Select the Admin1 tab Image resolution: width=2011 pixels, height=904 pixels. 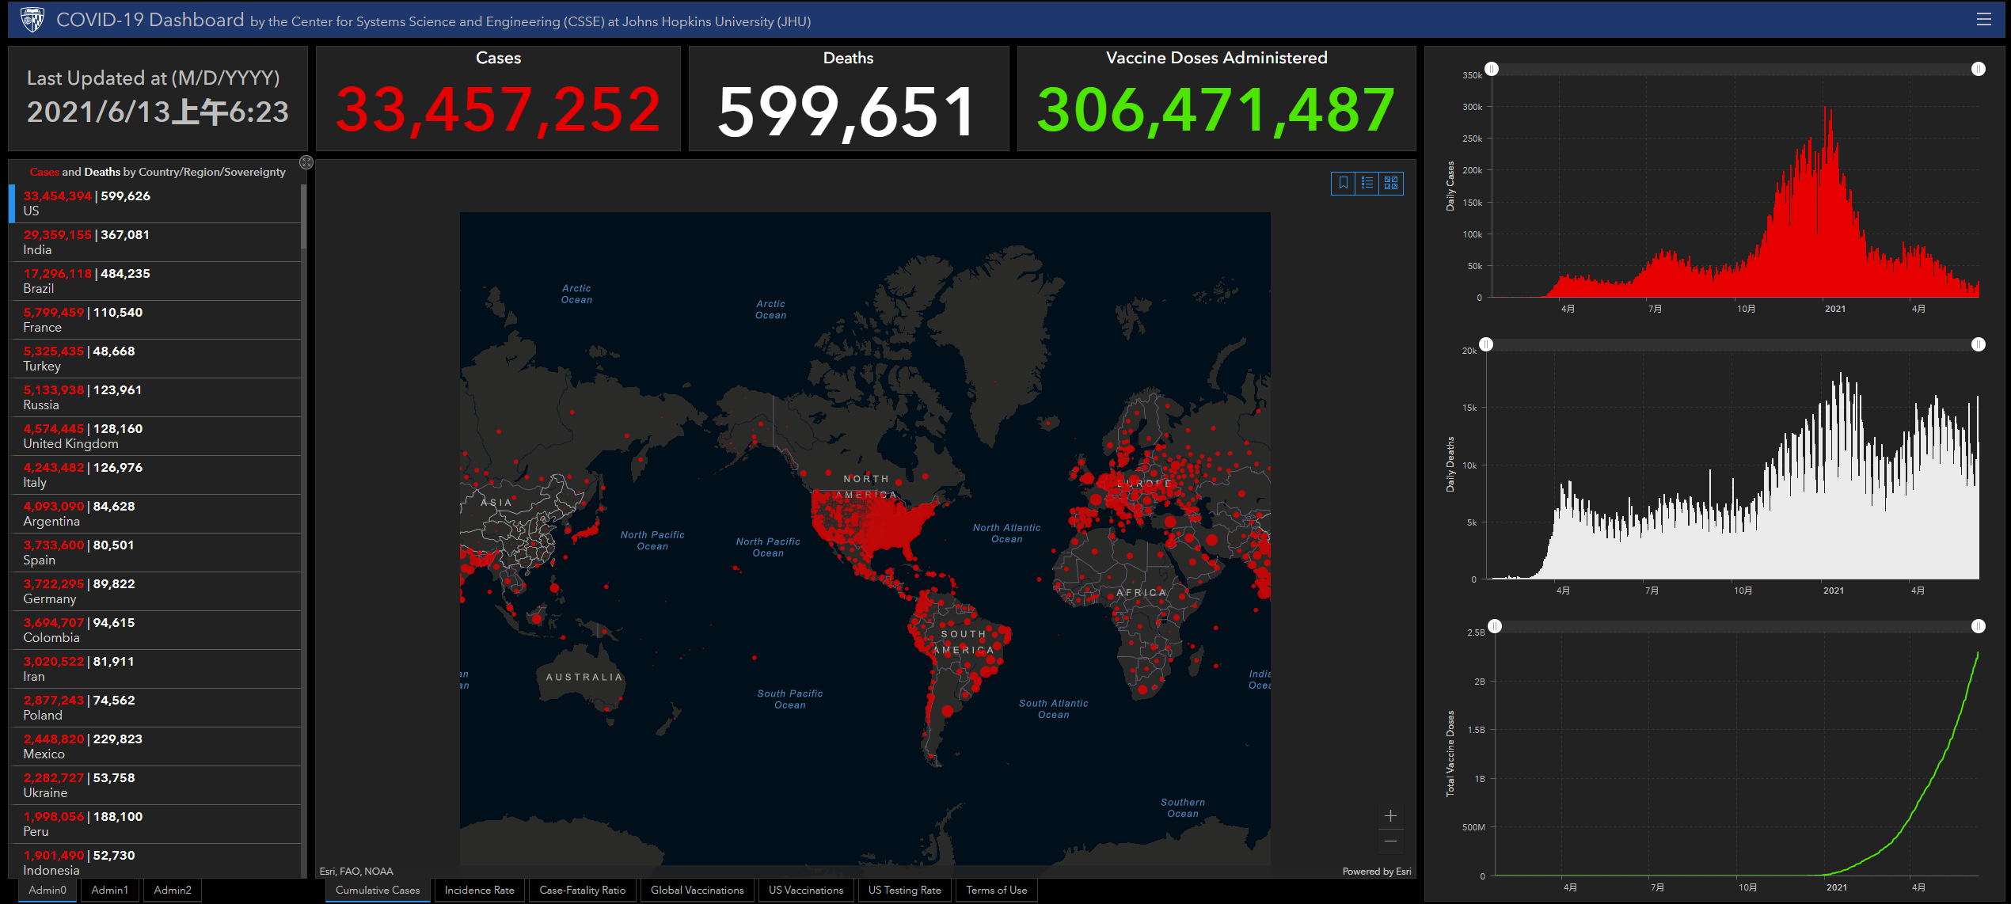109,890
